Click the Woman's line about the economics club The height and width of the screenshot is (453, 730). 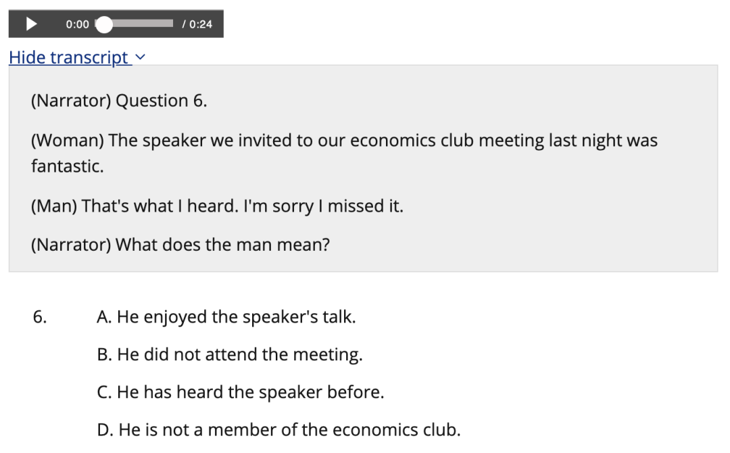344,153
